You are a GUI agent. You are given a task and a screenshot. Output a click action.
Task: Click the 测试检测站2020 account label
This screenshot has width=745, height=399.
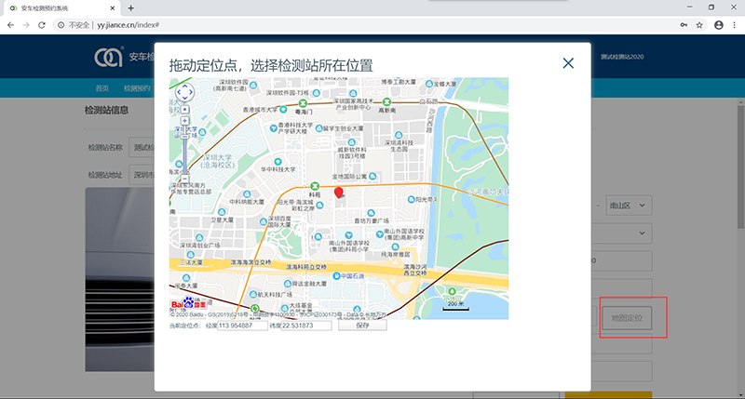[622, 57]
